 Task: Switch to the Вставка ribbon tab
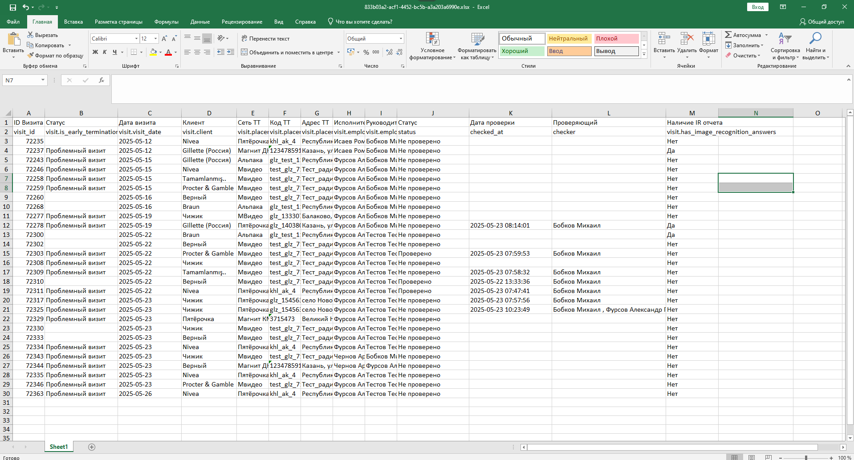[x=73, y=21]
